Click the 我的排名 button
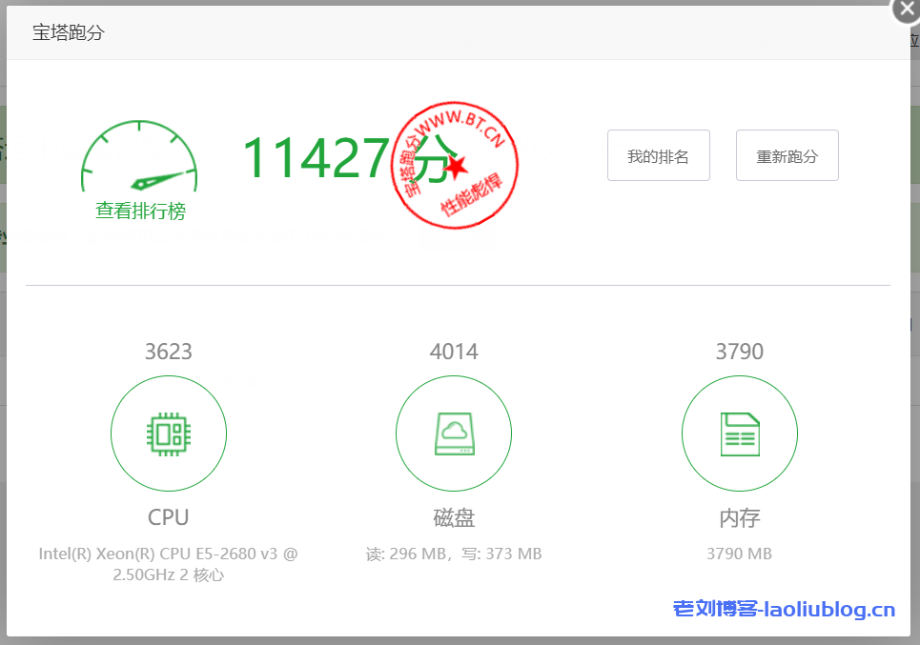 point(658,155)
